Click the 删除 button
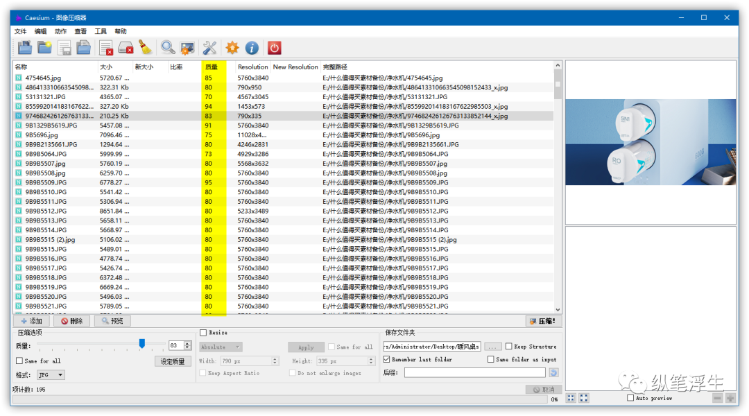This screenshot has height=416, width=749. click(71, 321)
